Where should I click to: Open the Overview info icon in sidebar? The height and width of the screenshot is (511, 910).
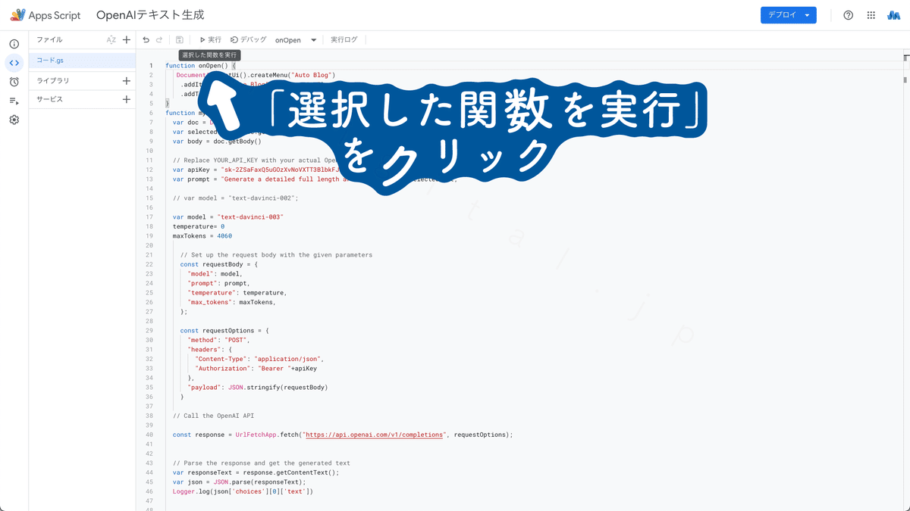pyautogui.click(x=14, y=44)
